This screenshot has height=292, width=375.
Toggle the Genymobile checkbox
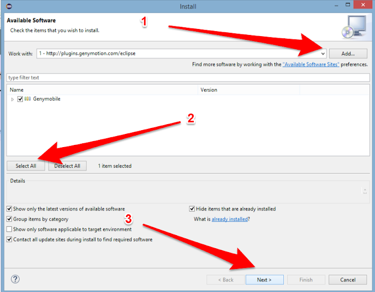pyautogui.click(x=20, y=99)
